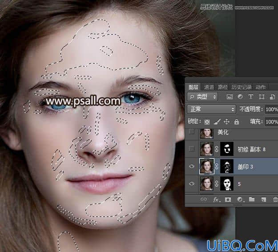Select the 美化 layer thumbnail
Image resolution: width=278 pixels, height=252 pixels.
[206, 133]
